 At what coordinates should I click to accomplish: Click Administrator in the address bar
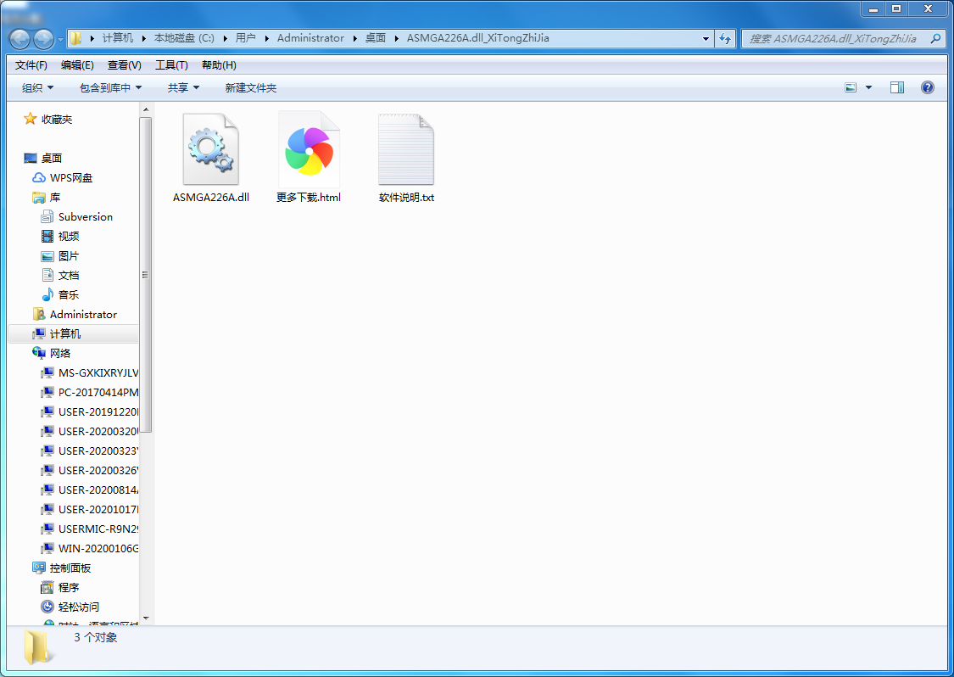pos(310,37)
